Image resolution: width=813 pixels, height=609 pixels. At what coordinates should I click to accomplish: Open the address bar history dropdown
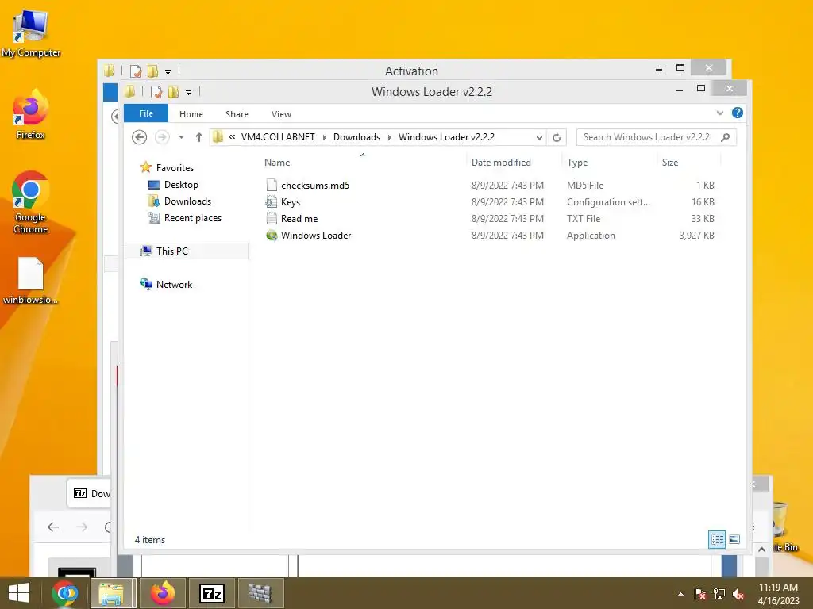pos(539,137)
